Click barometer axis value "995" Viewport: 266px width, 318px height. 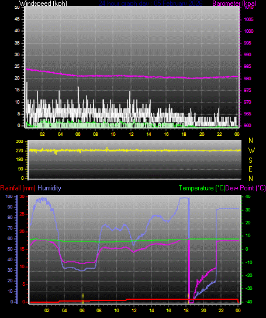tap(247, 43)
